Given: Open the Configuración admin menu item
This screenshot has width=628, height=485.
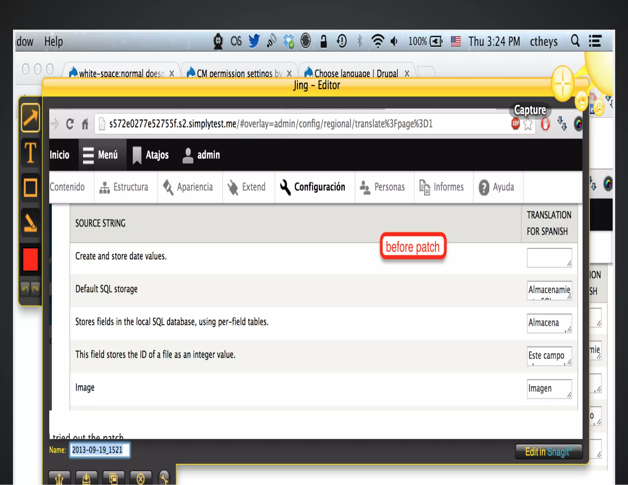Looking at the screenshot, I should [x=313, y=187].
